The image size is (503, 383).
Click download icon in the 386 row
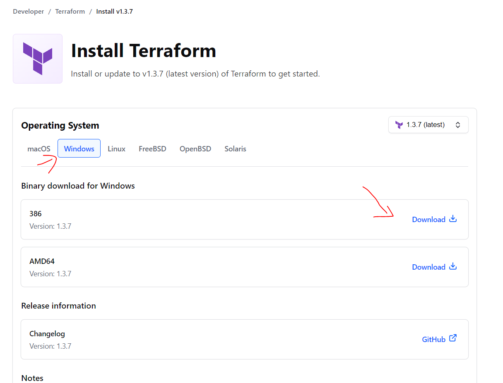453,219
